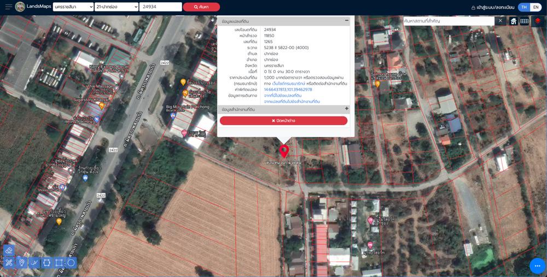Viewport: 547px width, 277px height.
Task: Click the LandsMaps round logo
Action: [20, 7]
